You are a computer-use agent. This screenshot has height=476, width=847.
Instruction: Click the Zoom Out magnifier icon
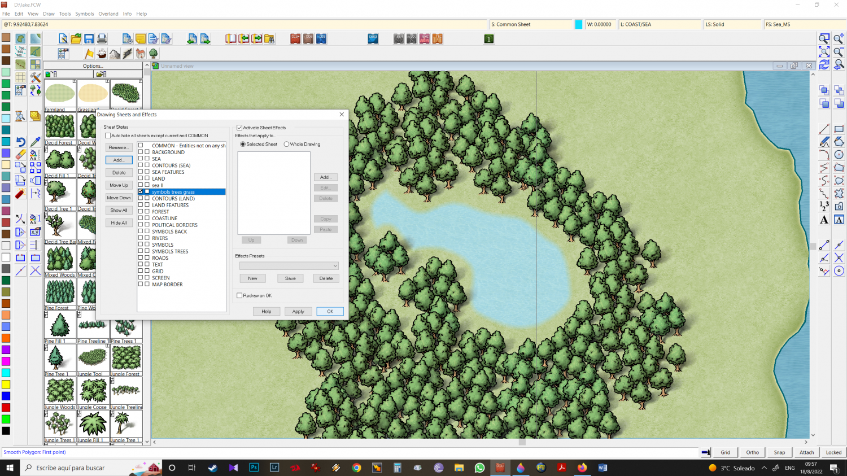(x=839, y=51)
